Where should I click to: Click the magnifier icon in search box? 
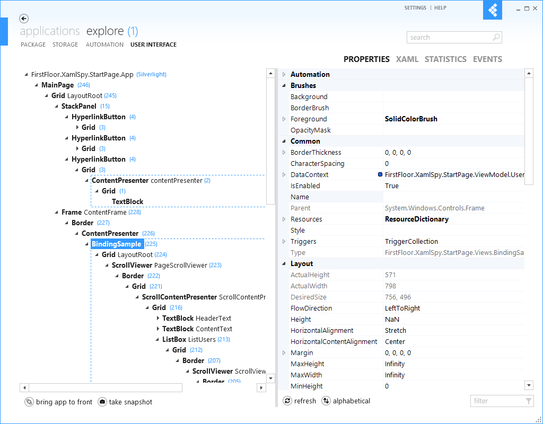click(x=496, y=37)
